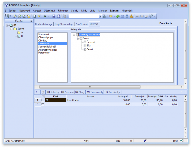Open the dropdown arrow beside the yellow folder icon
Screen dimensions: 192x148
114,16
